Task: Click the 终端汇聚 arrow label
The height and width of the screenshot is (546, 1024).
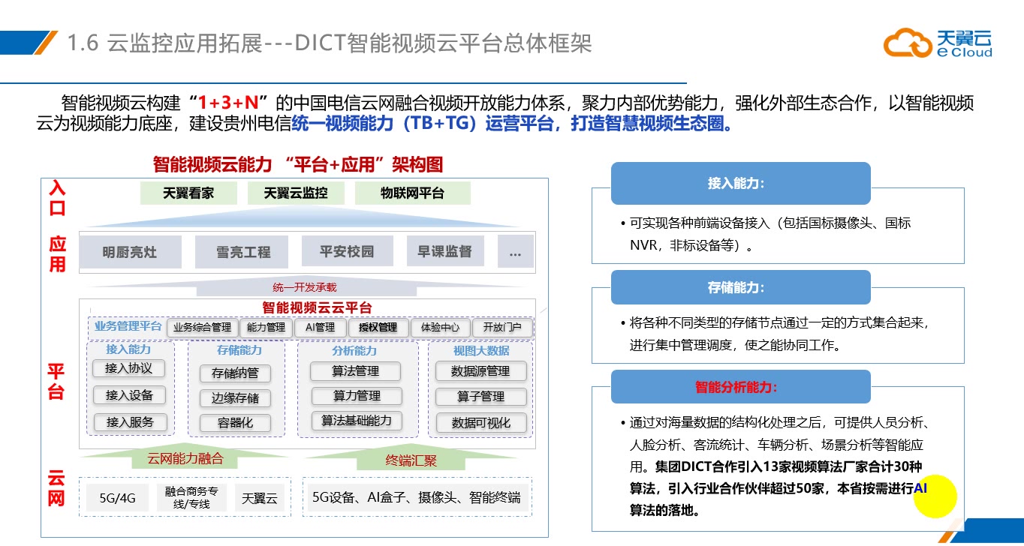Action: click(x=411, y=460)
